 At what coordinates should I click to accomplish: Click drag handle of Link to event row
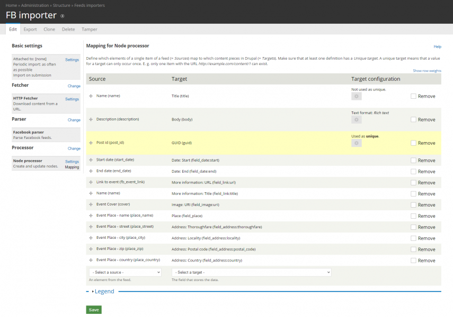(91, 182)
